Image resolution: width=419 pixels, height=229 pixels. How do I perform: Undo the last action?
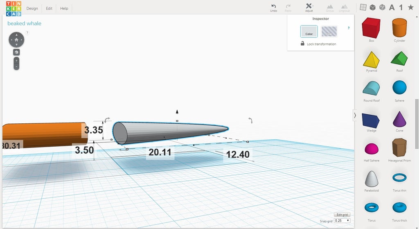274,8
